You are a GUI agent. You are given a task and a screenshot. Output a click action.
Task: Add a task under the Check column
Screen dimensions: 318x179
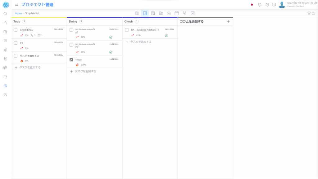(x=139, y=42)
